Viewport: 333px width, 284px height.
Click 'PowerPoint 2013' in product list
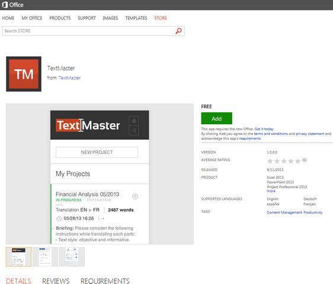pyautogui.click(x=280, y=182)
